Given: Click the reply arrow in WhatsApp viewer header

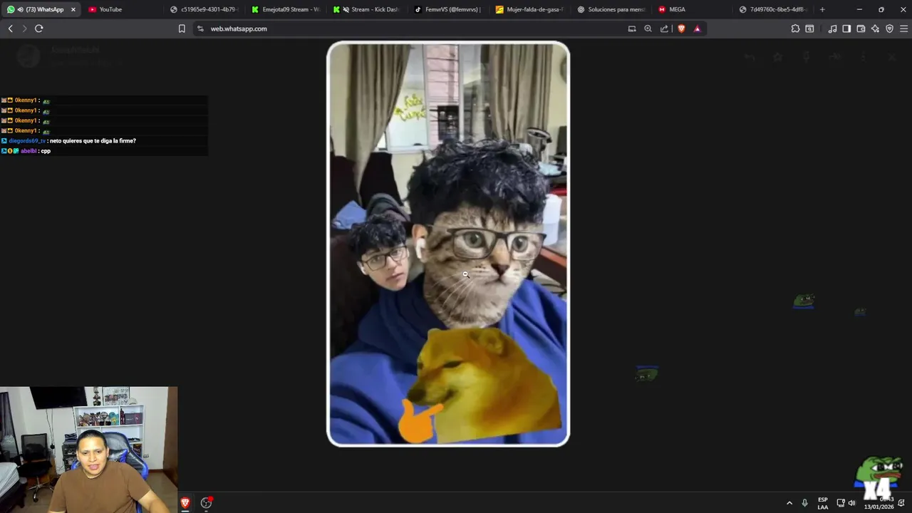Looking at the screenshot, I should click(x=750, y=57).
